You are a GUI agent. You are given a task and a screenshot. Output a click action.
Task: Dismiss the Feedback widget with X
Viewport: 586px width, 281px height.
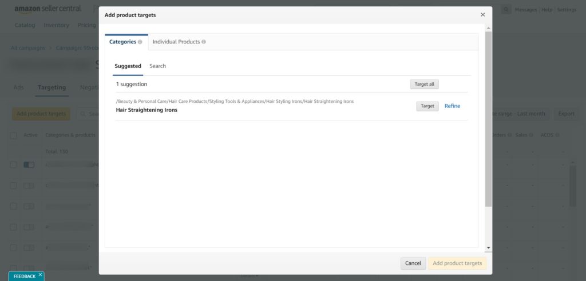coord(41,275)
